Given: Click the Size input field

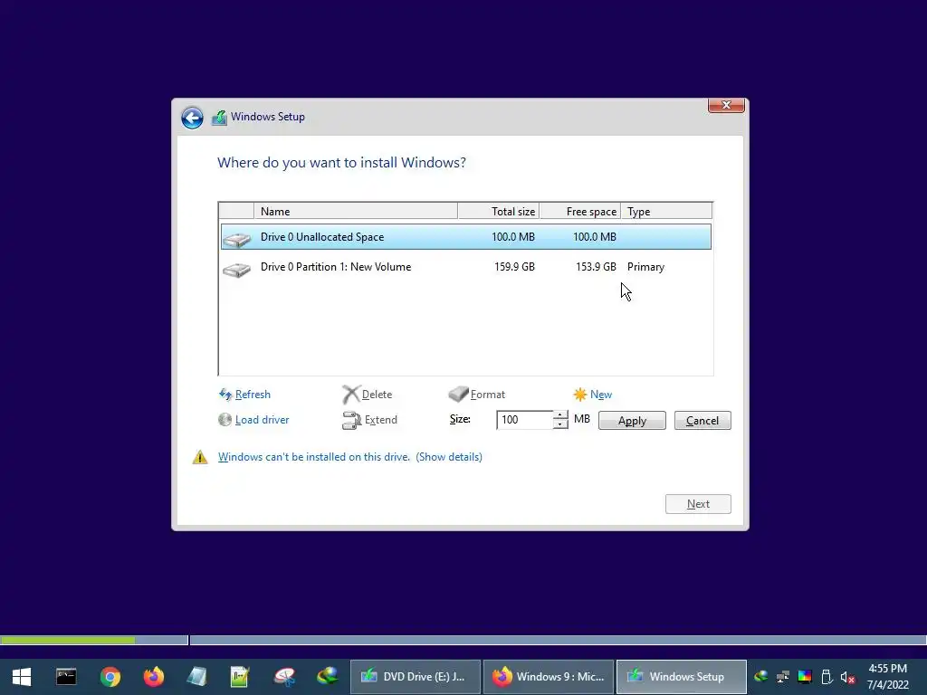Looking at the screenshot, I should (524, 420).
